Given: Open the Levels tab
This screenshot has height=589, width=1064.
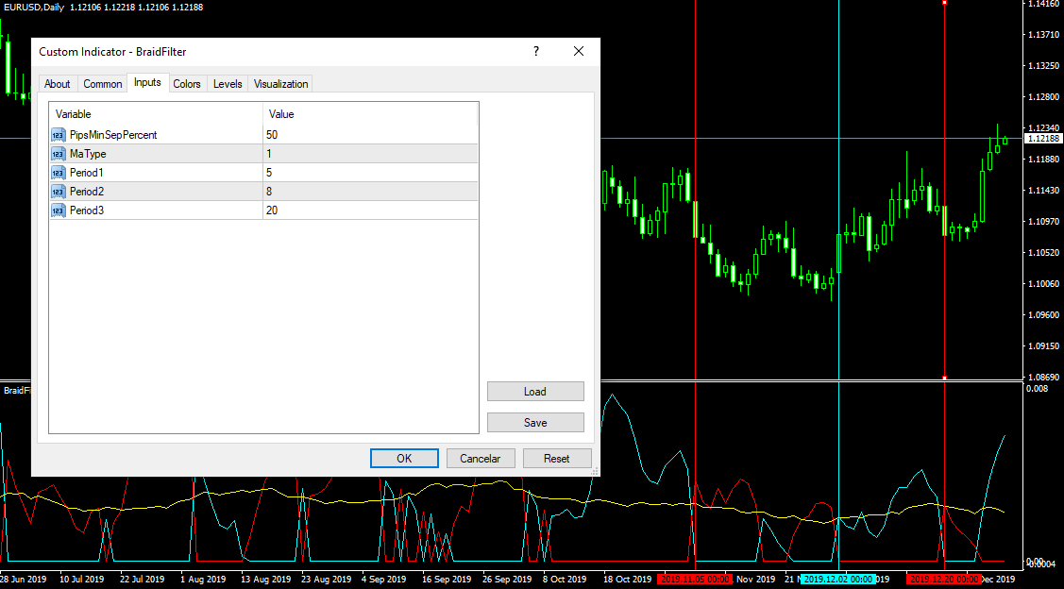Looking at the screenshot, I should pyautogui.click(x=228, y=84).
